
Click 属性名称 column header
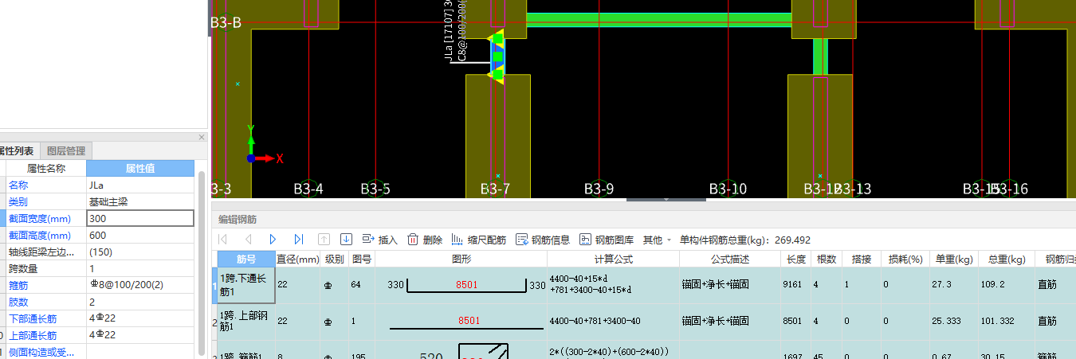click(x=45, y=168)
